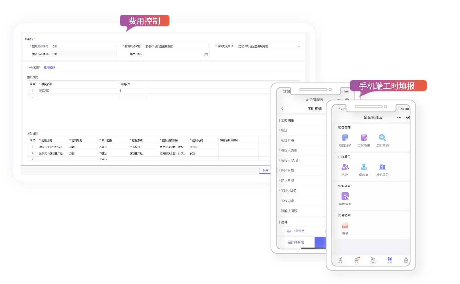The width and height of the screenshot is (460, 284).
Task: Click the 控制规则名称 input field
Action: pos(176,46)
